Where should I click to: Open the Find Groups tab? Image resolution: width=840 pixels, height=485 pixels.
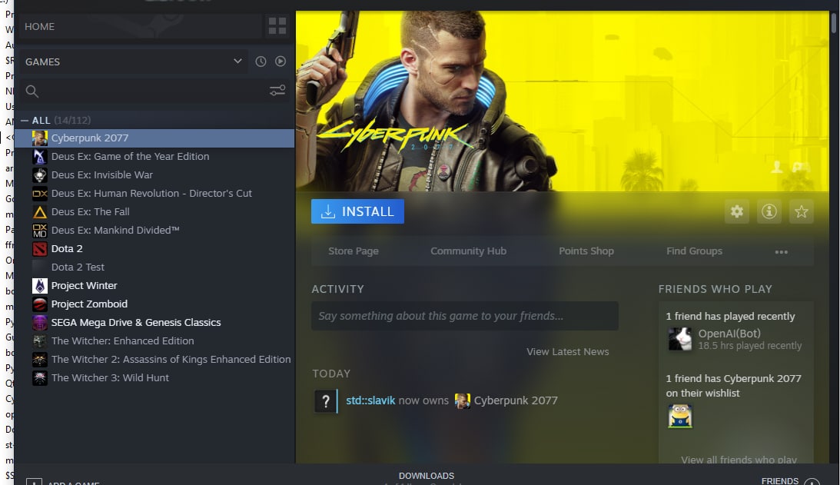pos(694,251)
